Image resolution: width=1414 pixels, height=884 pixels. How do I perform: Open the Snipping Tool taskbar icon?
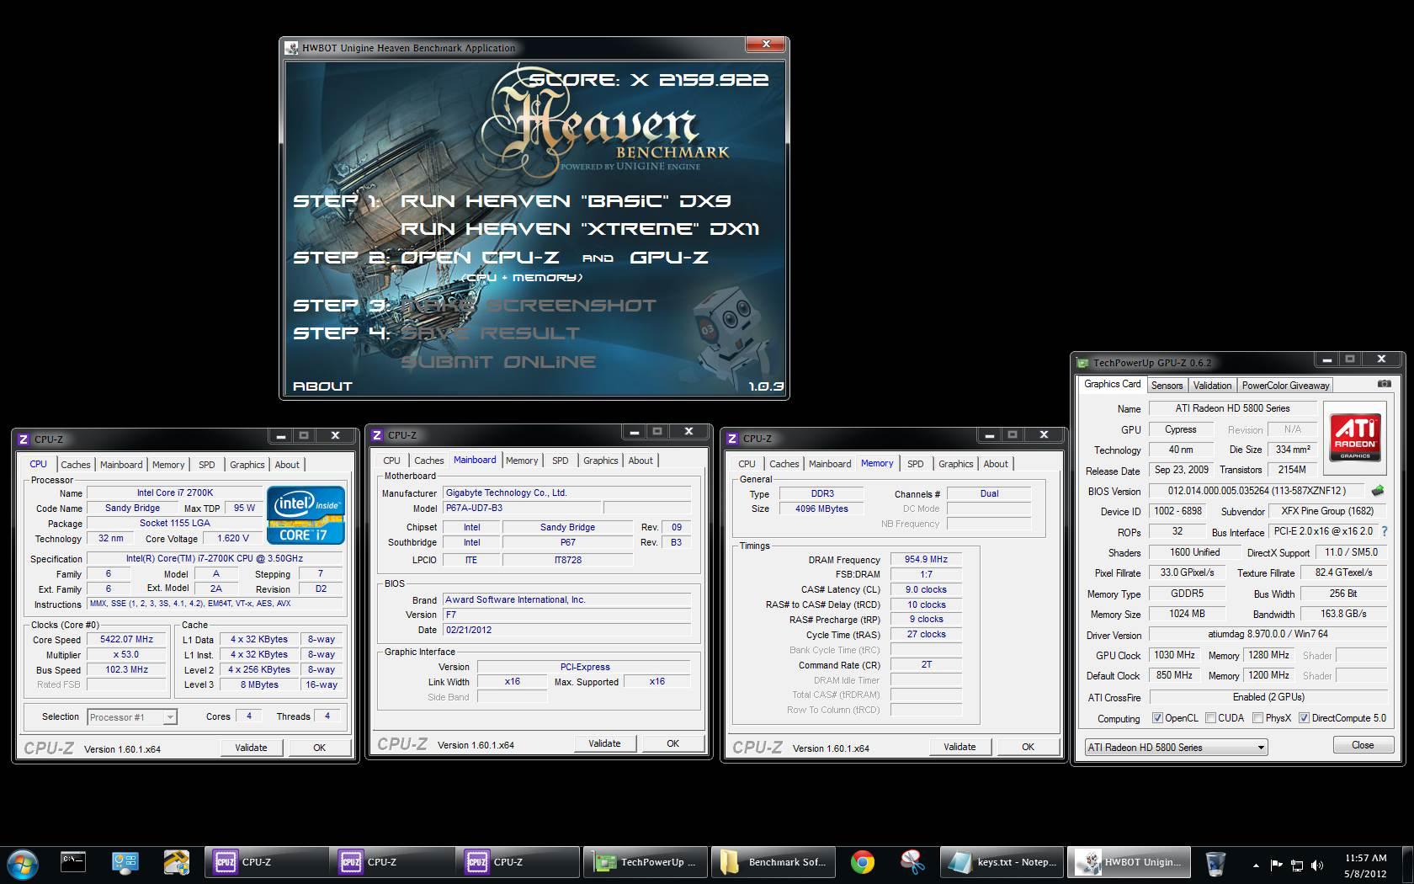[913, 863]
